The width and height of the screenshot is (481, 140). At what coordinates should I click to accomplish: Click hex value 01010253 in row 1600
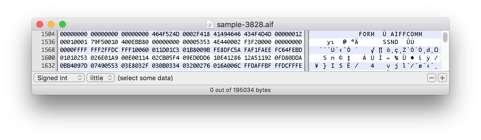pos(74,58)
